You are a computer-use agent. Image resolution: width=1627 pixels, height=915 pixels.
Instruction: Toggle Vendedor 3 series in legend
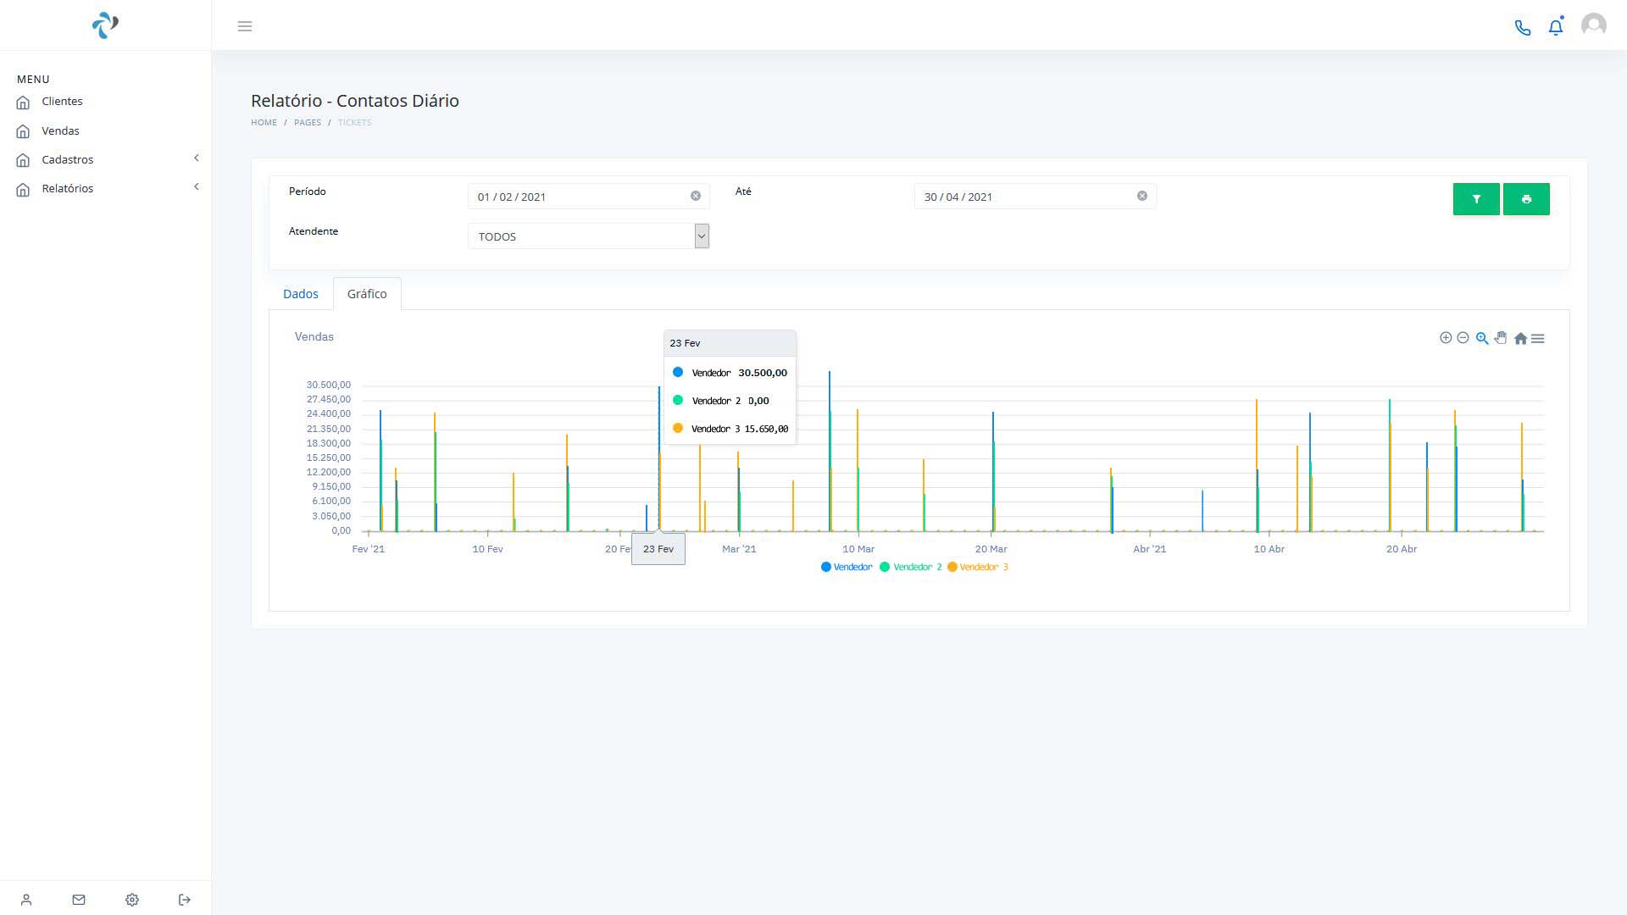(x=978, y=567)
